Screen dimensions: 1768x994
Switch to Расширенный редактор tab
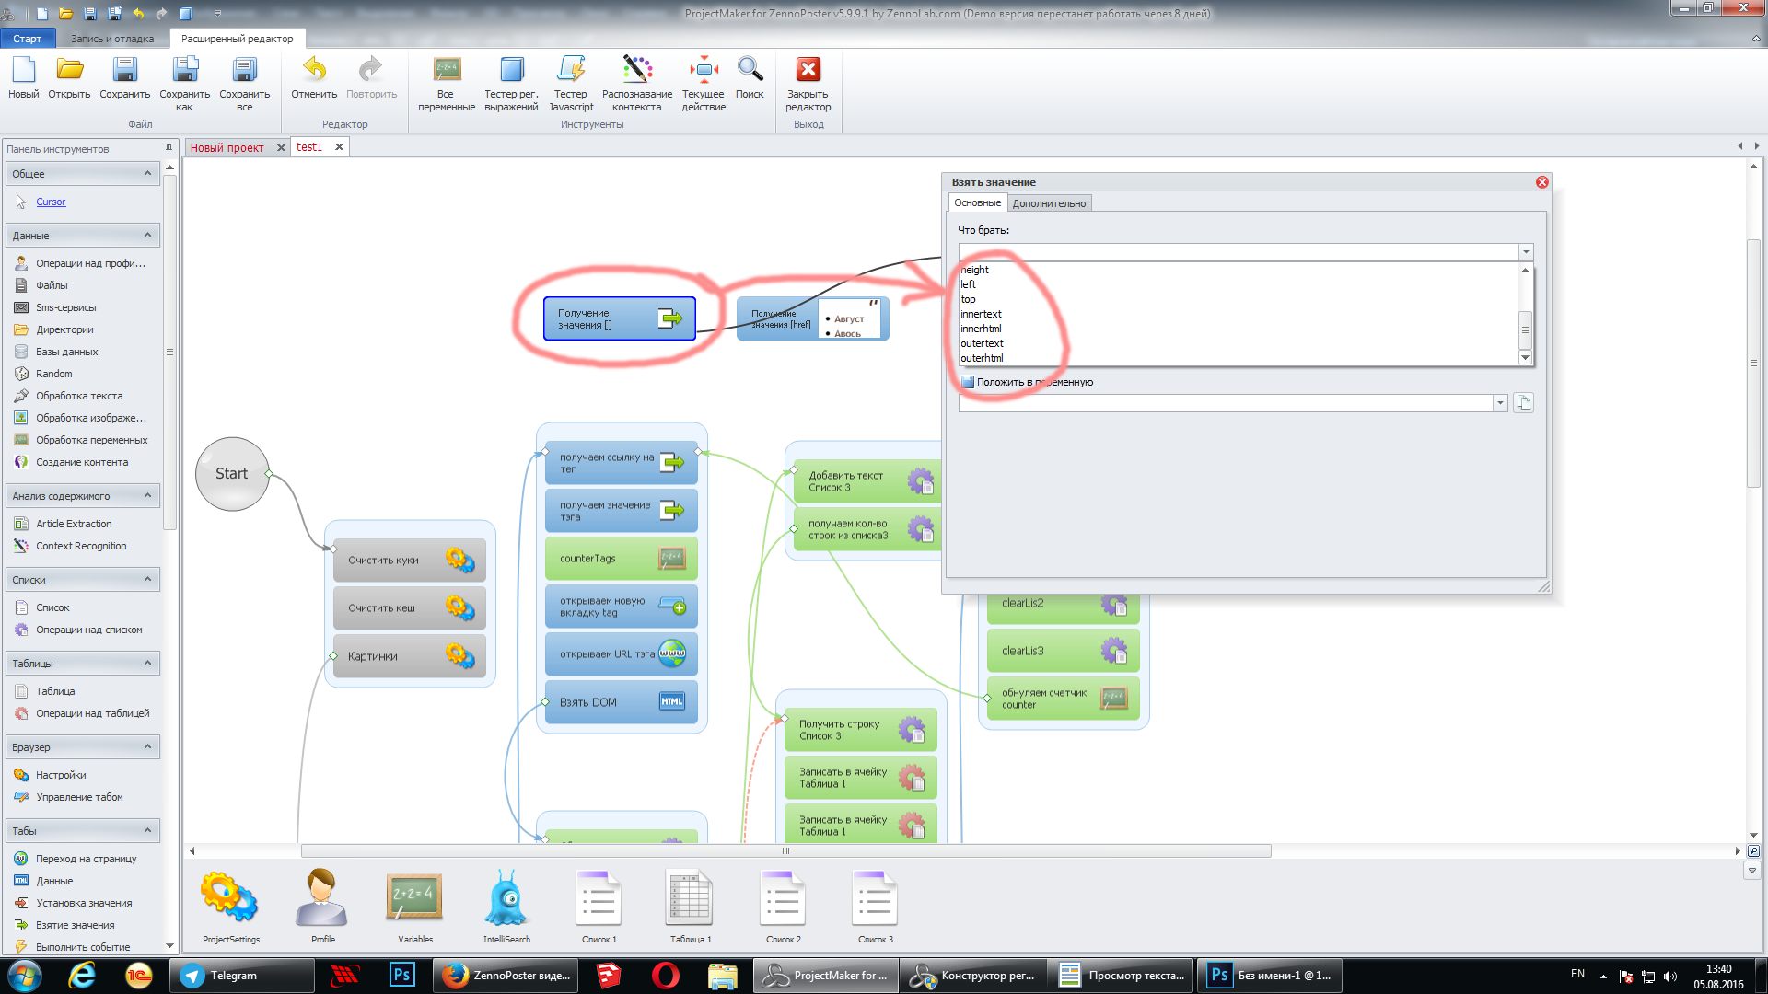tap(238, 39)
